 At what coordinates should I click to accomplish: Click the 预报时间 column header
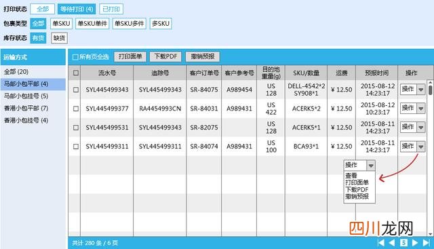(377, 73)
